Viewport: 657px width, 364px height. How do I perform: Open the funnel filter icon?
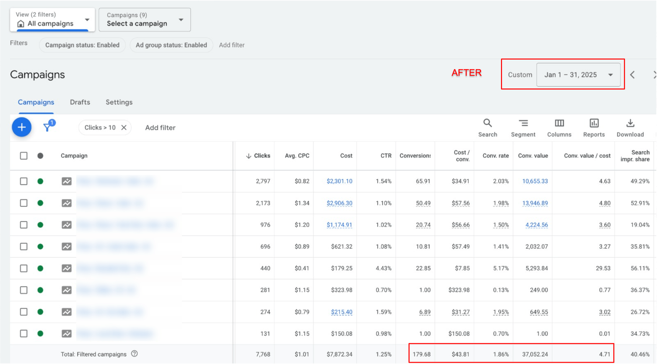48,127
